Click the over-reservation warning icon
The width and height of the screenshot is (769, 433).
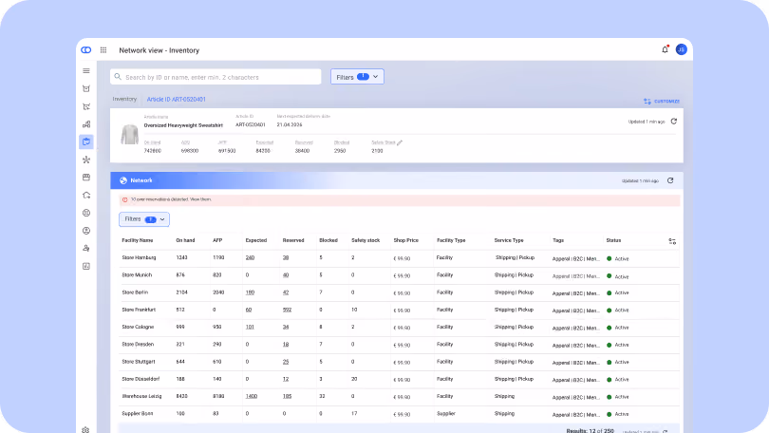[124, 199]
